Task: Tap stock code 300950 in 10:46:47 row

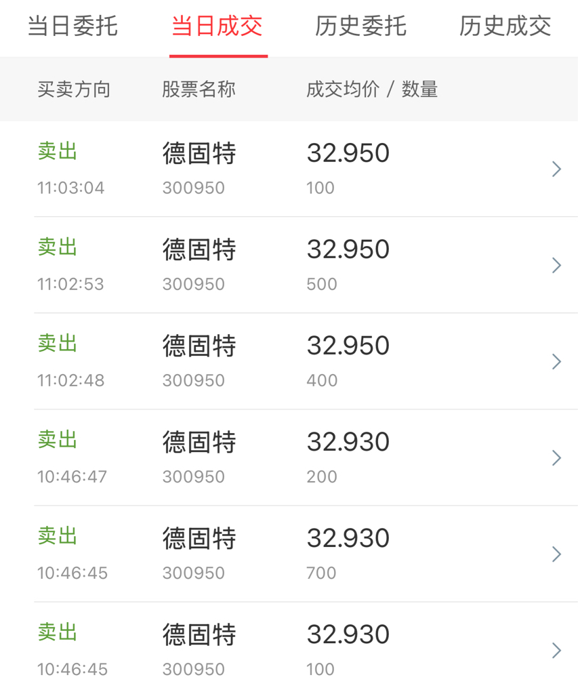Action: pos(194,476)
